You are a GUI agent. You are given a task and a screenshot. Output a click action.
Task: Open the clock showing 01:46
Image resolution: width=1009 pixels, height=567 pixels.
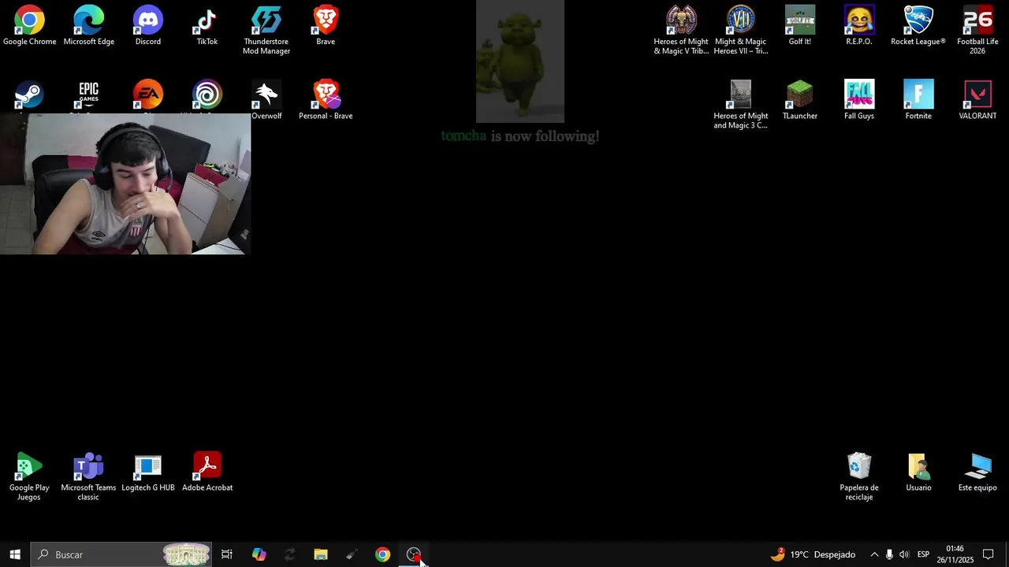point(955,554)
